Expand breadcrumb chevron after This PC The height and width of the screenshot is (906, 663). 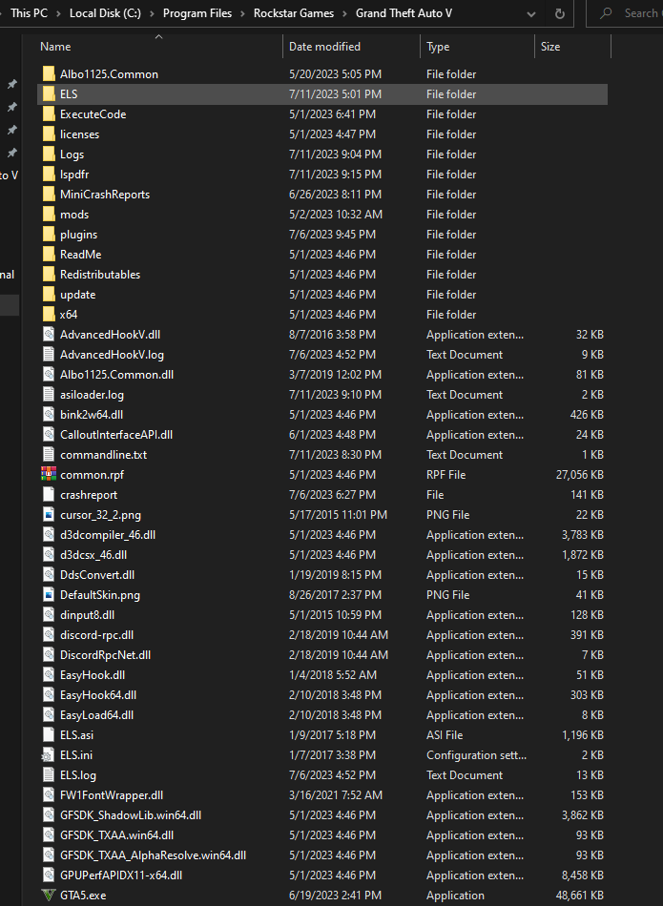click(x=58, y=13)
